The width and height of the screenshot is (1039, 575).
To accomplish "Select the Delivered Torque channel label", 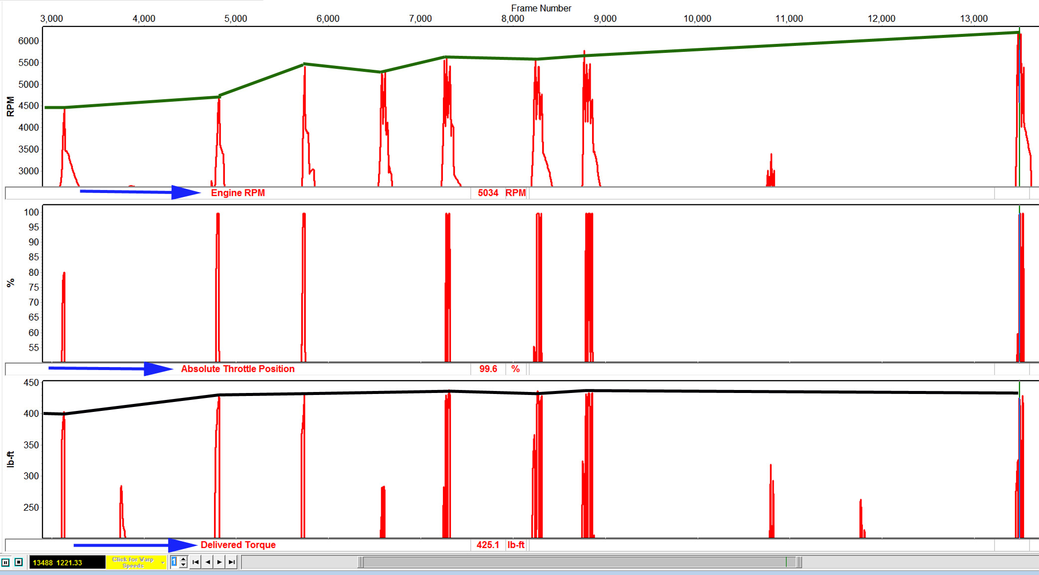I will pos(238,545).
